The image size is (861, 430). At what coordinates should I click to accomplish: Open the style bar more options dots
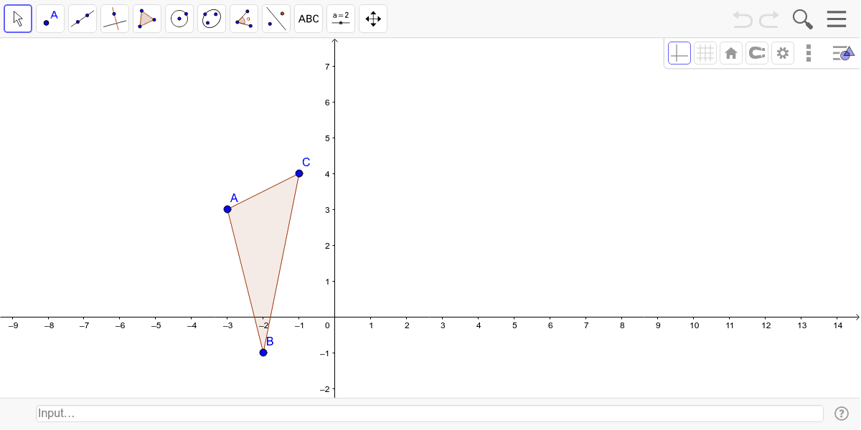[809, 53]
